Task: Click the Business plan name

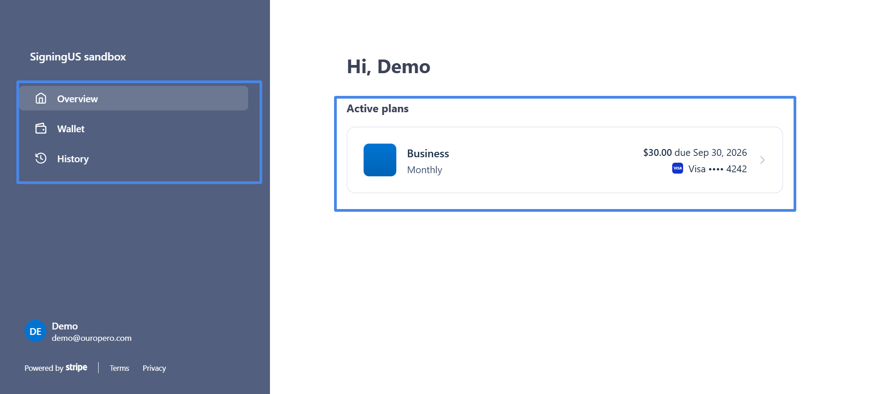Action: click(x=428, y=154)
